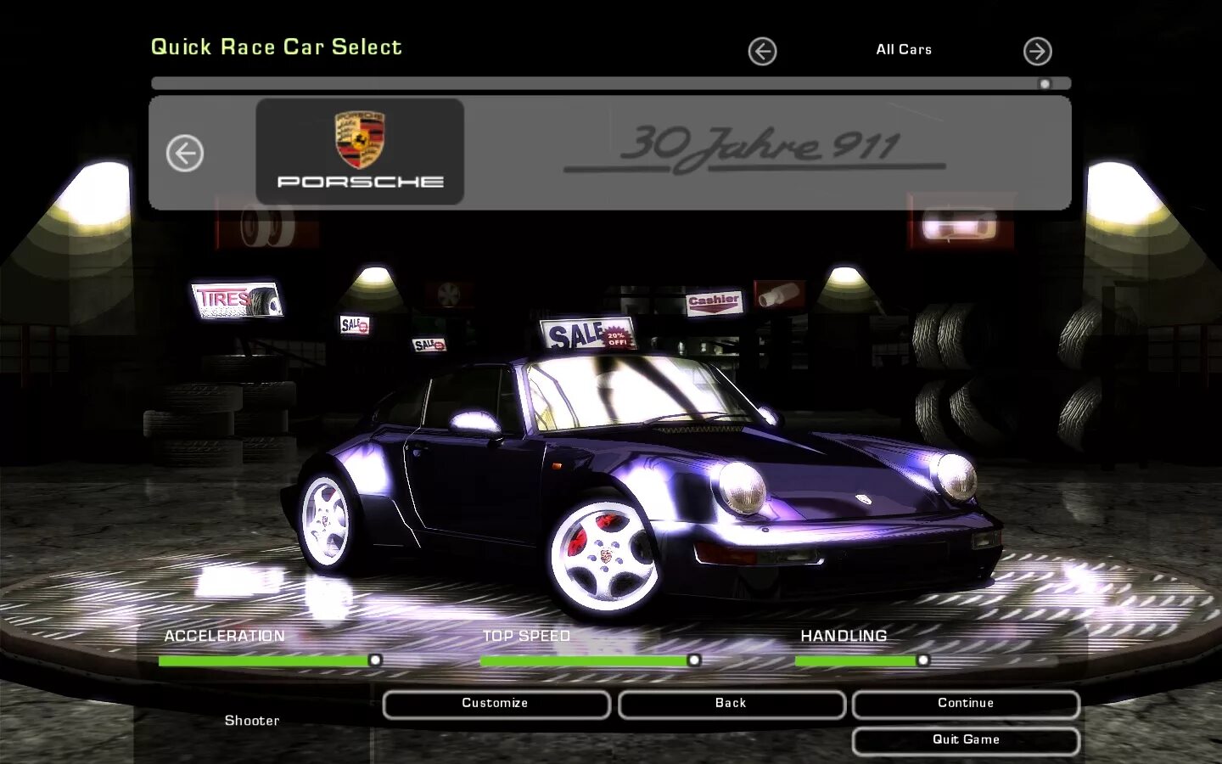The width and height of the screenshot is (1222, 764).
Task: Click the Quick Race Car Select title
Action: [x=277, y=48]
